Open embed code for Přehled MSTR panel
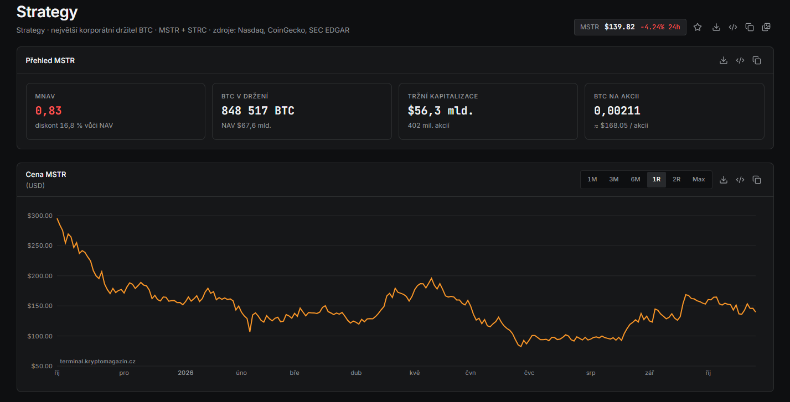The width and height of the screenshot is (790, 402). [740, 60]
